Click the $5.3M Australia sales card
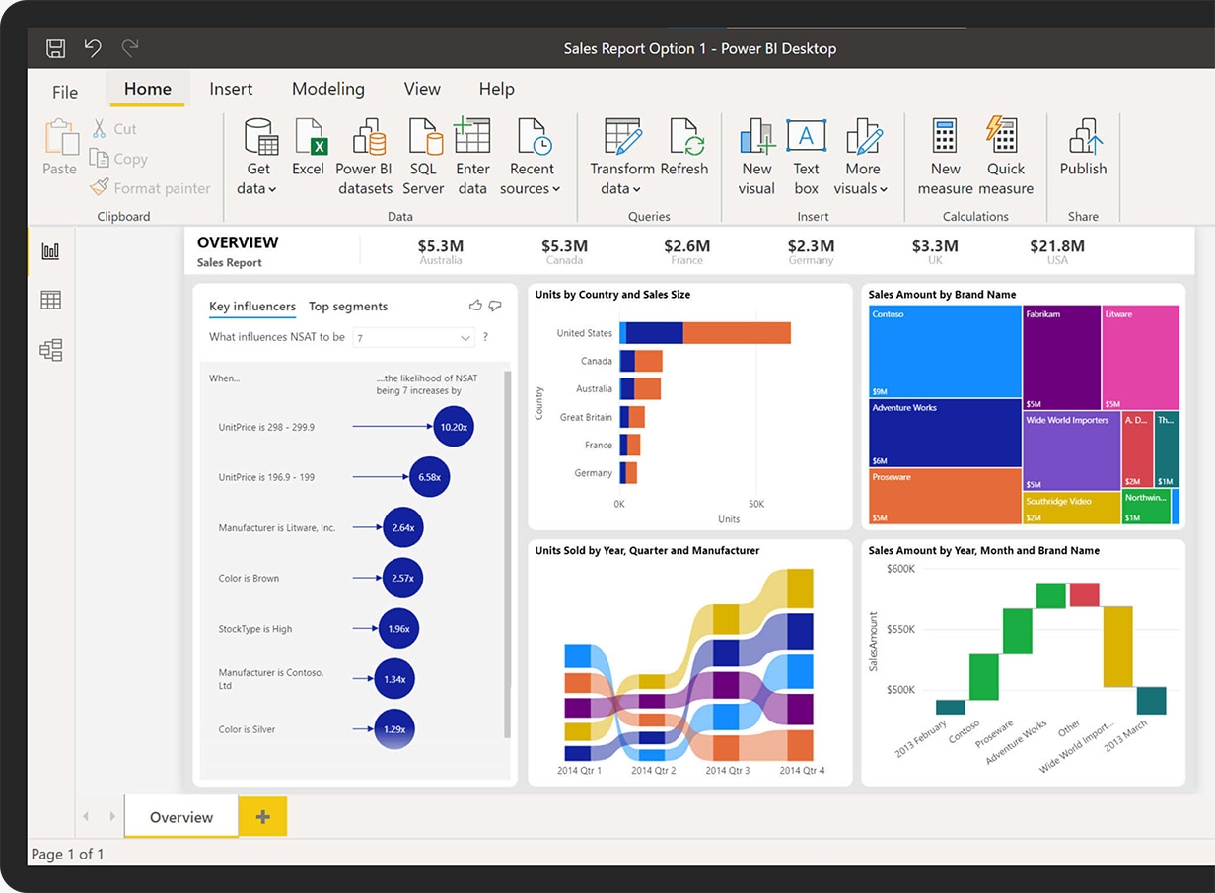 tap(441, 252)
